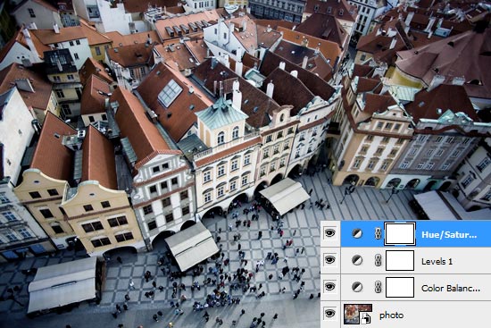Select the Hue/Saturation layer mask thumbnail
Image resolution: width=491 pixels, height=328 pixels.
click(400, 233)
